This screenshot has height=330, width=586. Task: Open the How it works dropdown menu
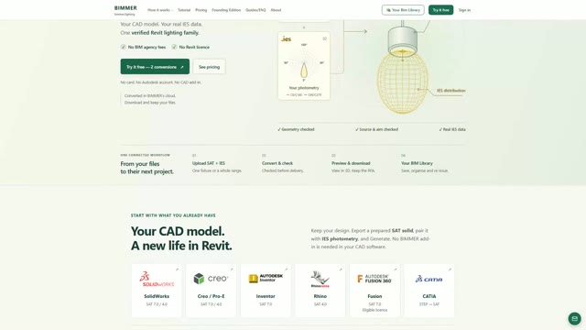(160, 10)
